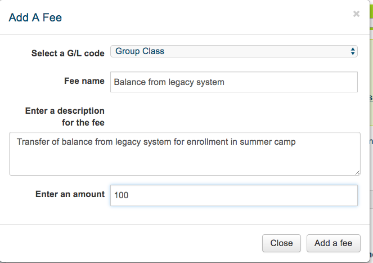Click the "Add A Fee" dialog title
This screenshot has height=263, width=373.
35,18
